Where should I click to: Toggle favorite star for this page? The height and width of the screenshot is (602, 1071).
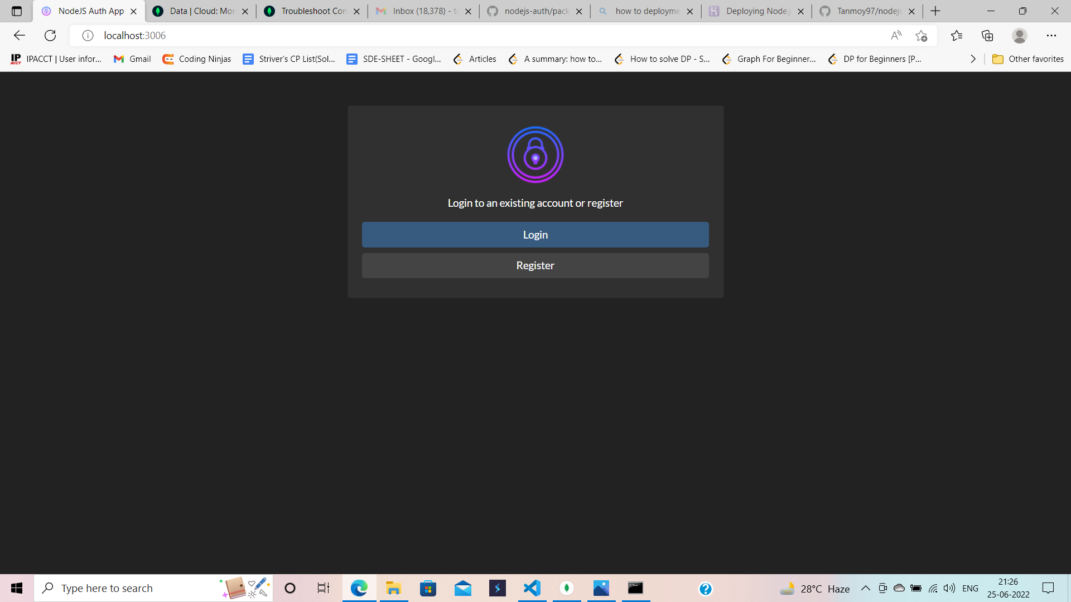pyautogui.click(x=922, y=35)
